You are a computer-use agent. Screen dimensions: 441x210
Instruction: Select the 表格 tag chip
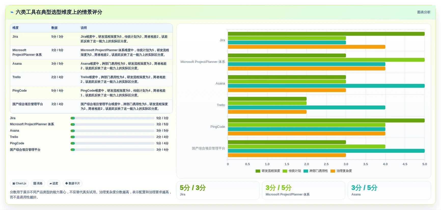click(x=38, y=183)
